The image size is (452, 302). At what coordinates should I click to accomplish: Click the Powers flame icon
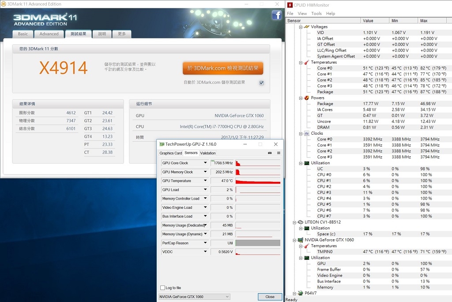pos(307,98)
